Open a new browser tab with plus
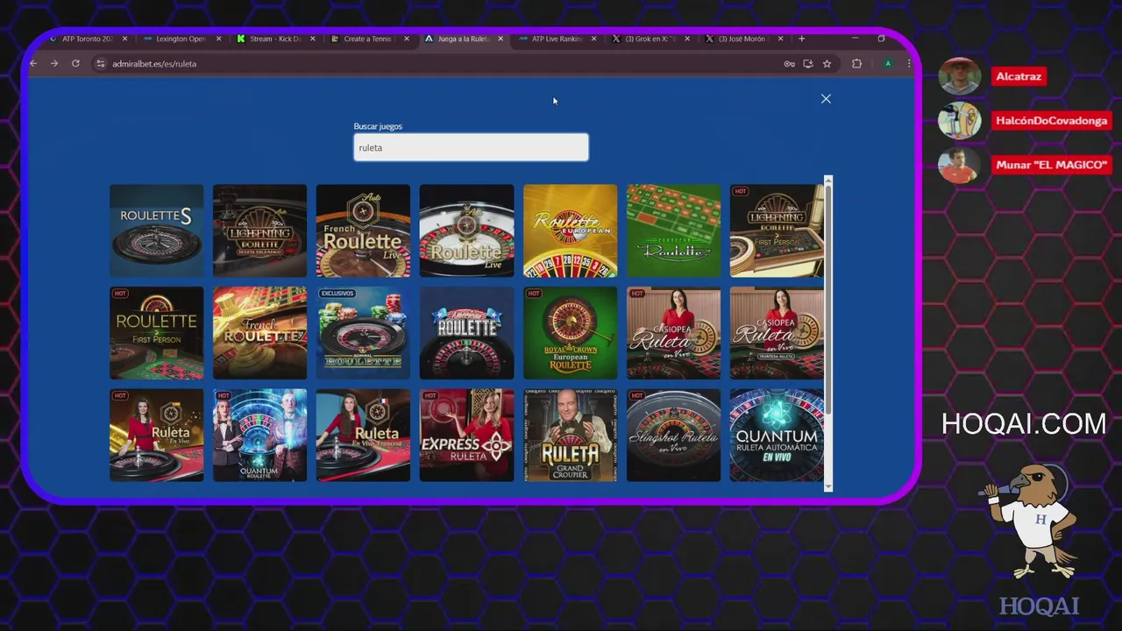The height and width of the screenshot is (631, 1122). pos(801,39)
